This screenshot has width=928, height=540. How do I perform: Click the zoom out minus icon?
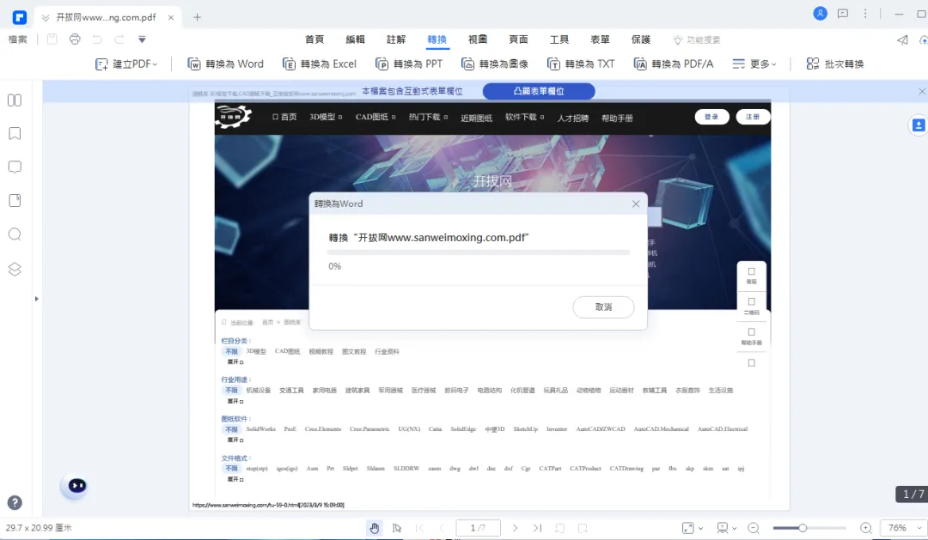click(754, 528)
